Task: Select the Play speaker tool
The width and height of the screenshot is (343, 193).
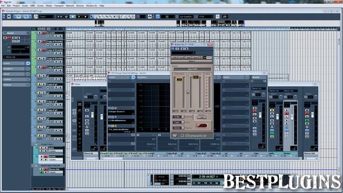Action: (129, 17)
